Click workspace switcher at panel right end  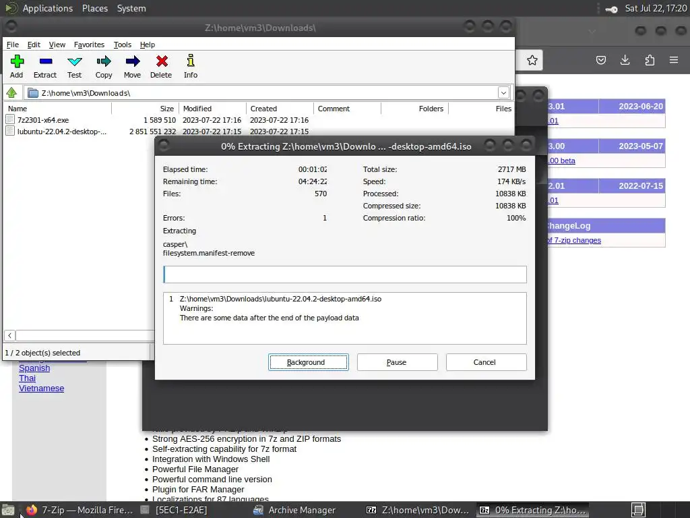pos(639,510)
